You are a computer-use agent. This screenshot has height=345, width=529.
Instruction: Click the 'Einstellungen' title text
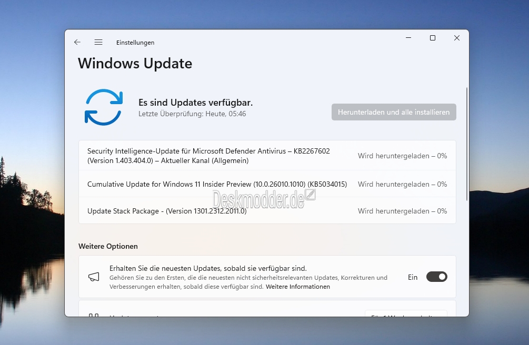[135, 43]
